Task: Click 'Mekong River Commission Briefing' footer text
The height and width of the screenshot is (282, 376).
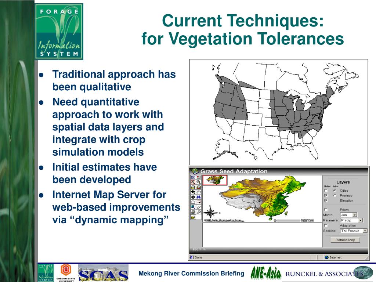Action: pos(191,273)
